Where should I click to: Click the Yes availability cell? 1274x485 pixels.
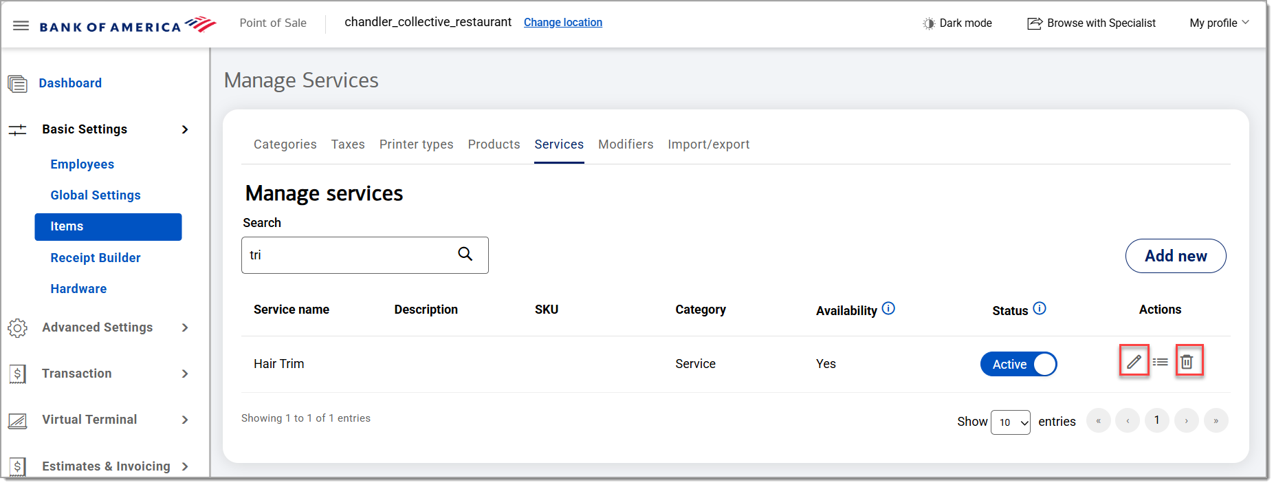(x=826, y=364)
